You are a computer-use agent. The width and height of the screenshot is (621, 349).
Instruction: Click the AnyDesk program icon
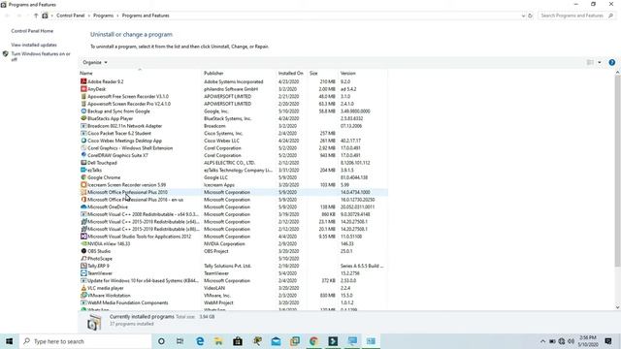[83, 89]
